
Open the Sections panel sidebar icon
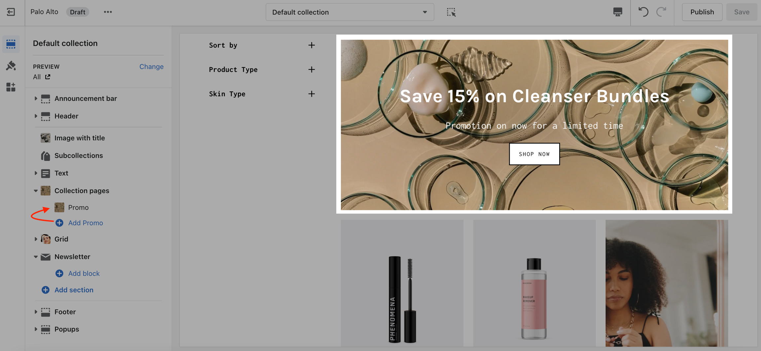click(x=11, y=44)
